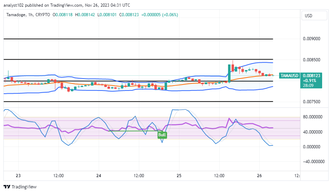Click the analyst102 published header text
This screenshot has height=193, width=332.
pyautogui.click(x=67, y=5)
